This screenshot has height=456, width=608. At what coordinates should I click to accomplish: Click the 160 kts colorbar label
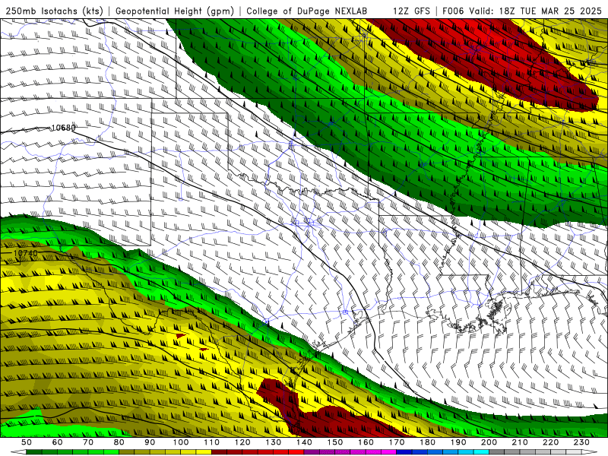coord(366,442)
